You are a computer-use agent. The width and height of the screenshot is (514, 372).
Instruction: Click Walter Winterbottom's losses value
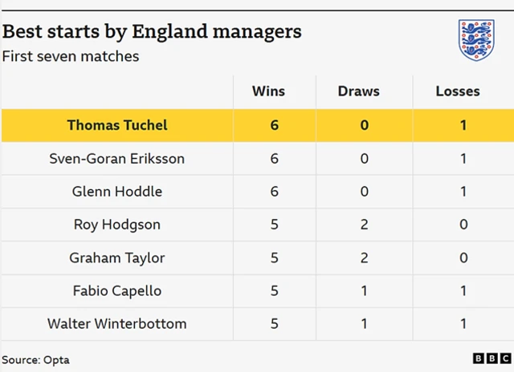click(x=463, y=324)
